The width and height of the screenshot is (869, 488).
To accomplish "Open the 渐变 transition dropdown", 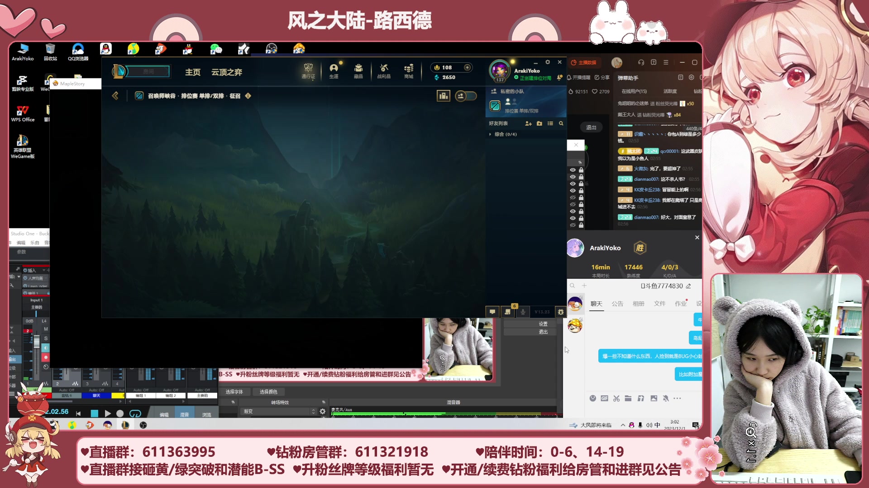I will pos(279,412).
